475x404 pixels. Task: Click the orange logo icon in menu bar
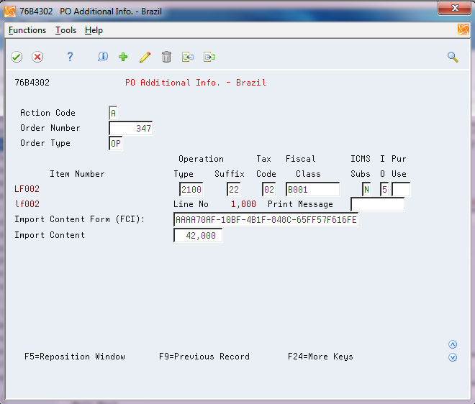tap(463, 29)
